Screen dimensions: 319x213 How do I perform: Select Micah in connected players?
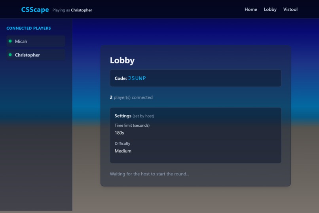pos(36,41)
